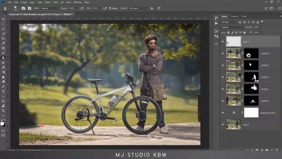Change screen mode at toolbox bottom

click(x=3, y=136)
